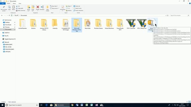Click the Back navigation arrow
Screen dimensions: 191x107
2,15
